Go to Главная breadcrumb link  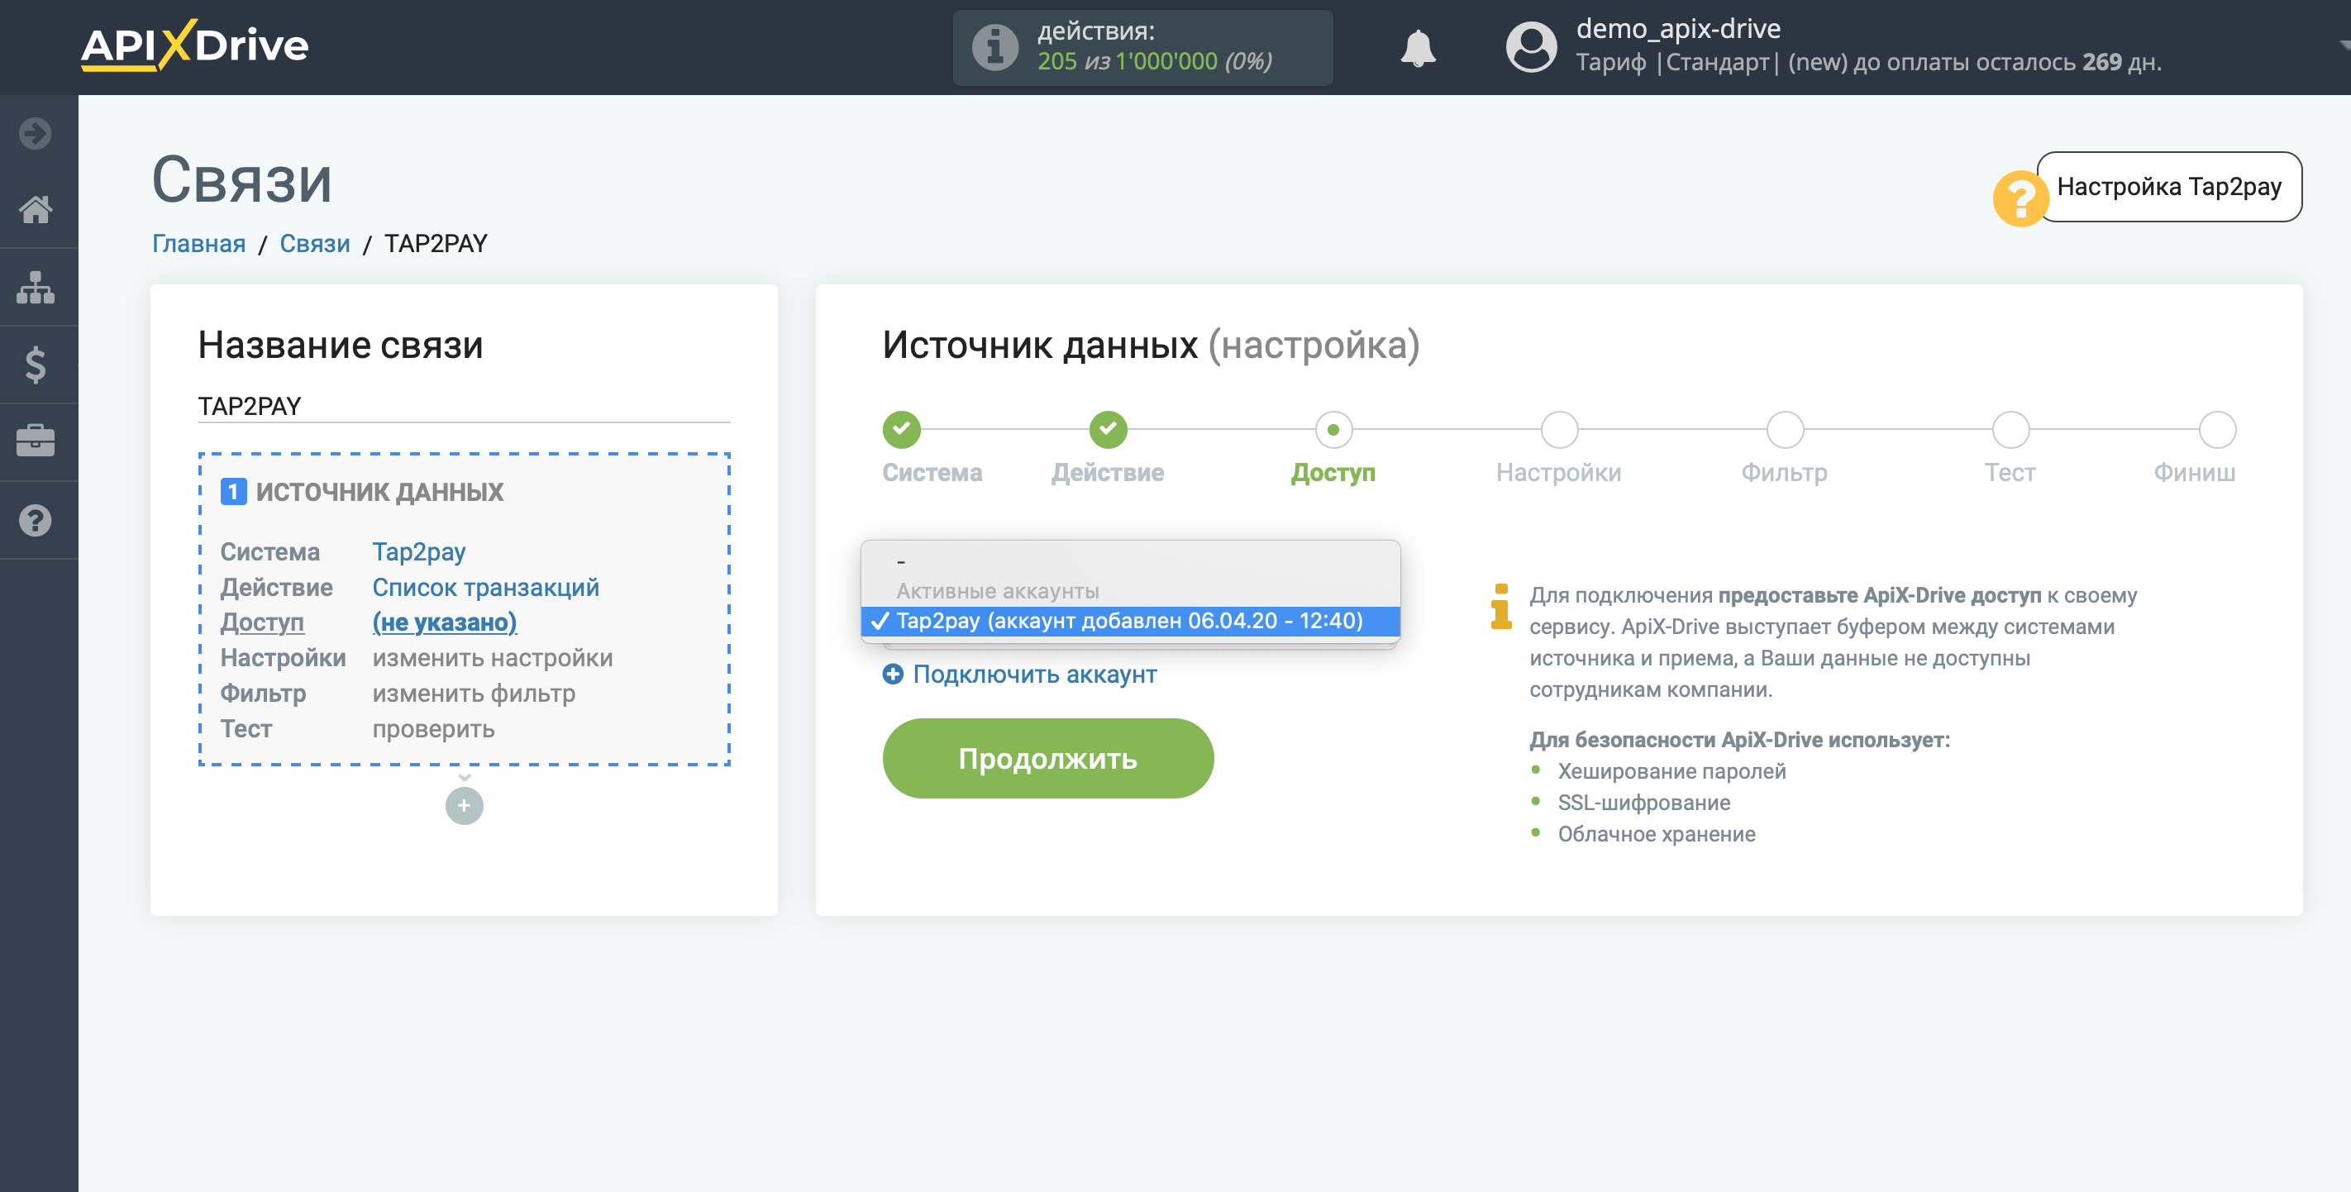point(199,244)
